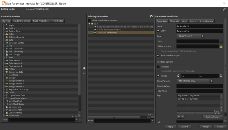Click Existing Parameters horizontal scrollbar
Viewport: 228px width, 130px height.
pyautogui.click(x=114, y=117)
